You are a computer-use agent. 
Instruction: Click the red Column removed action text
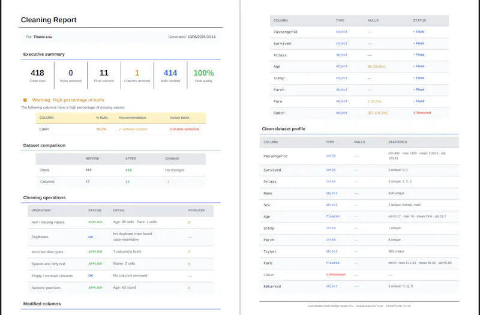(x=185, y=129)
